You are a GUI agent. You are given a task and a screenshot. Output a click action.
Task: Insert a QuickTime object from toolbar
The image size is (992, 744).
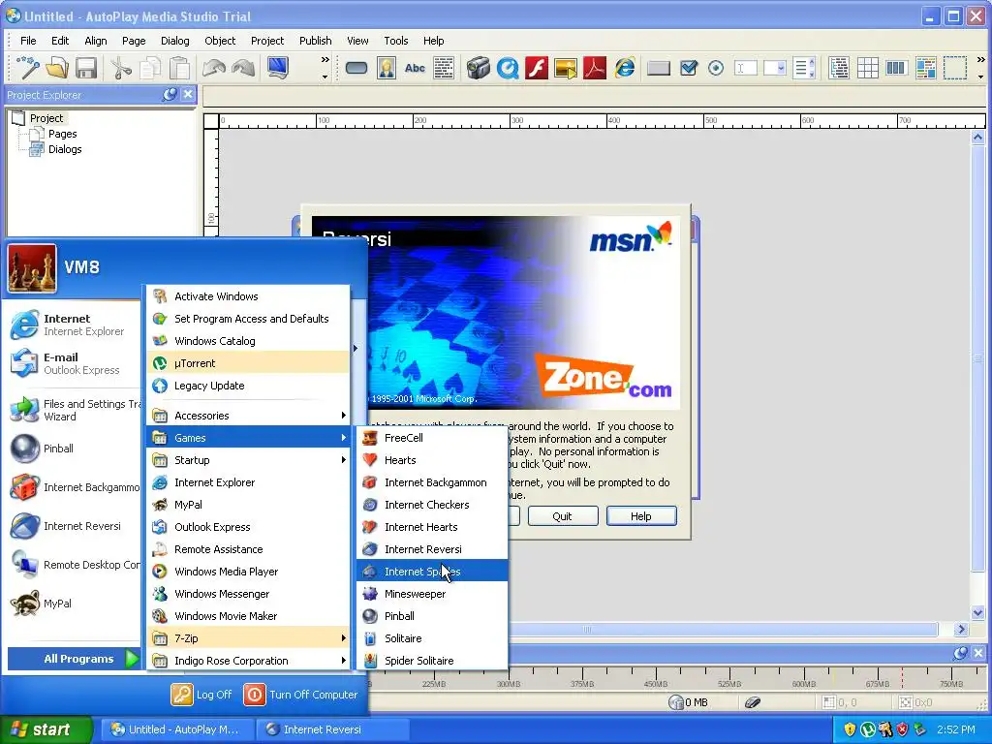(x=508, y=68)
